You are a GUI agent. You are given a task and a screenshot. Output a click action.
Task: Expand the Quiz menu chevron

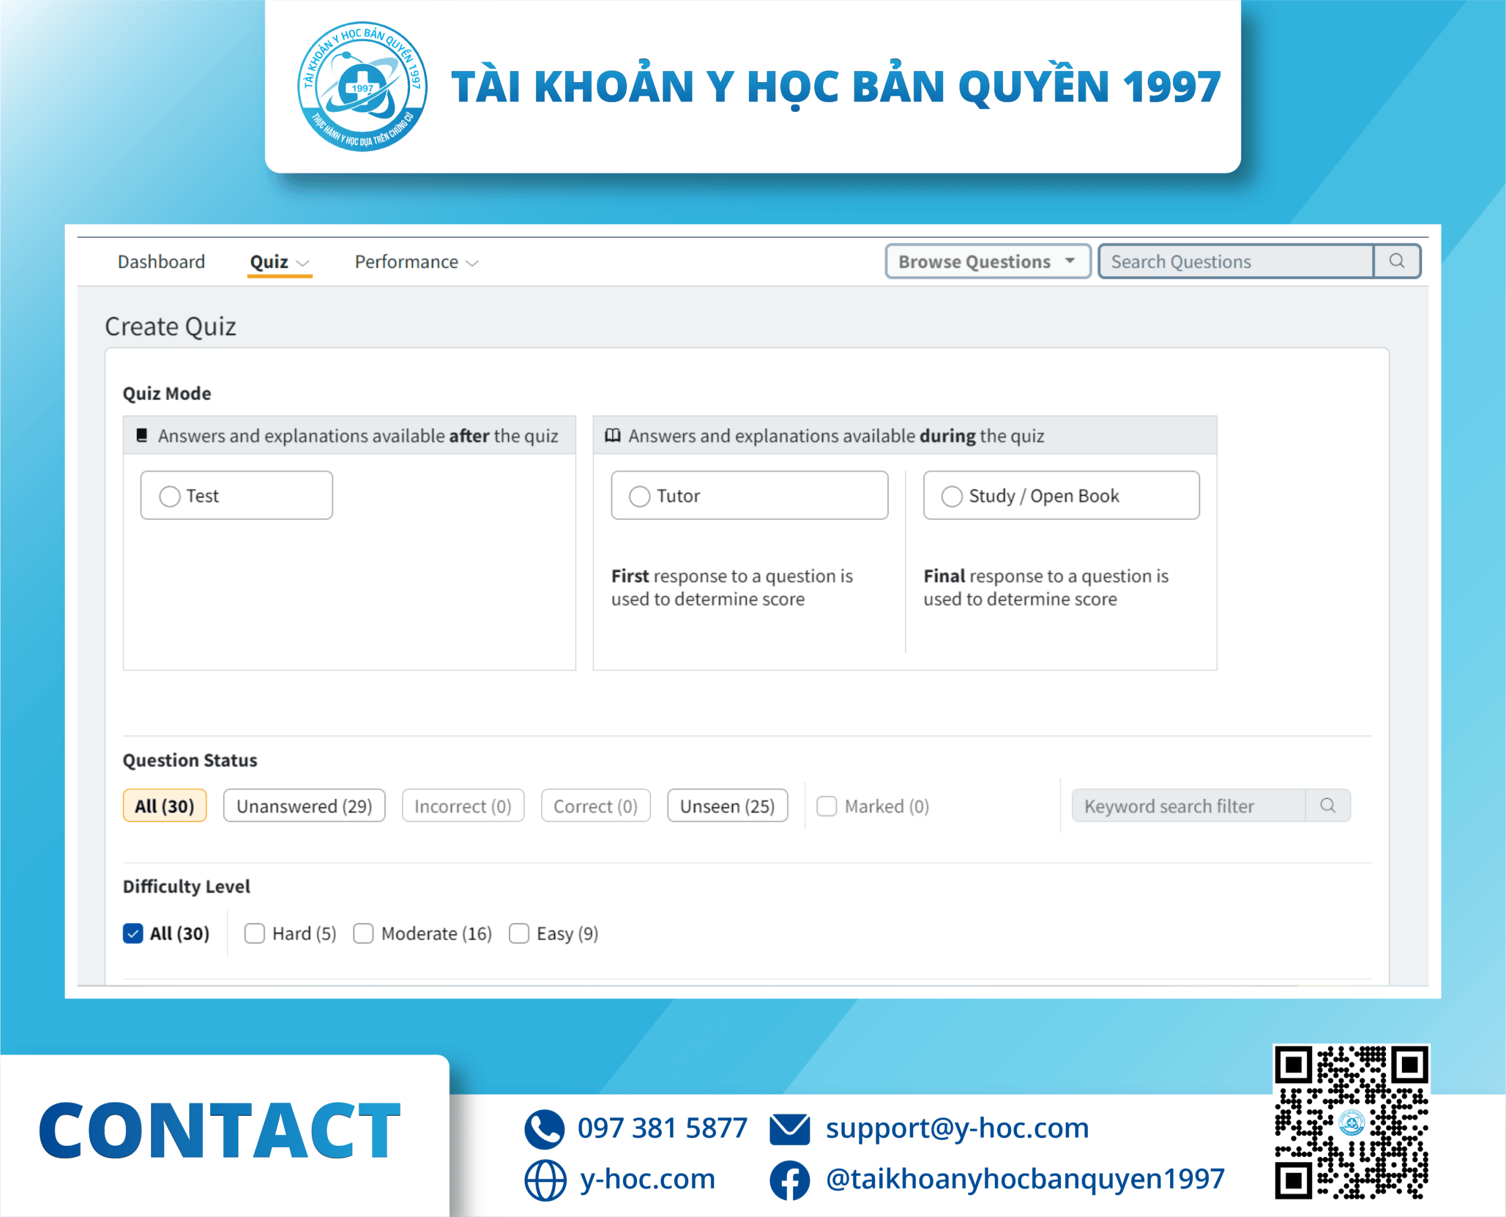303,263
